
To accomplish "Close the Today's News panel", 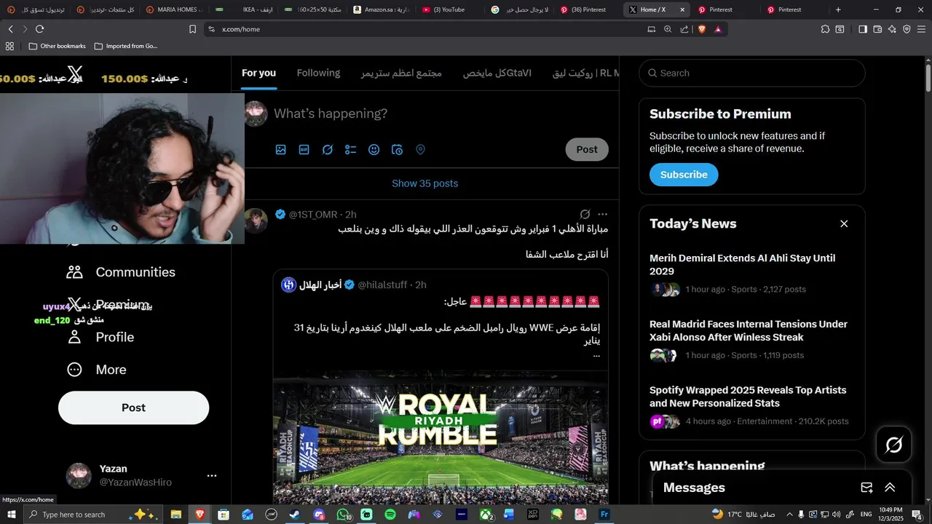I will (x=844, y=223).
